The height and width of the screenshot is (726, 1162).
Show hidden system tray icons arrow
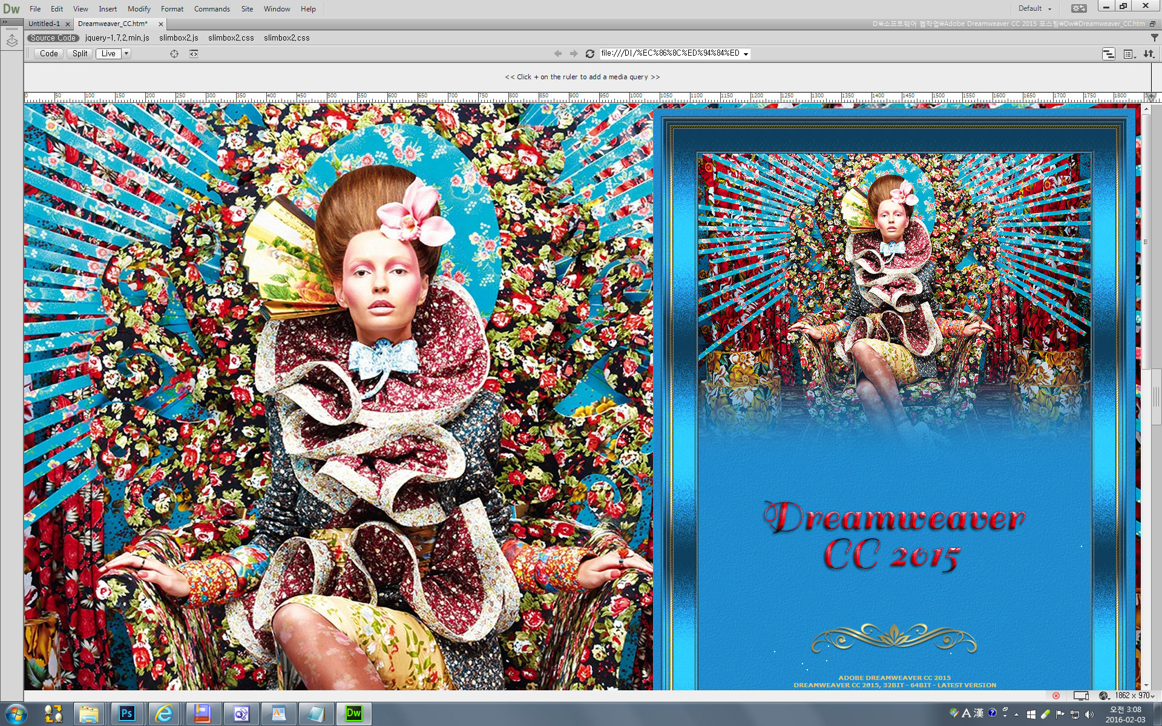click(1016, 715)
